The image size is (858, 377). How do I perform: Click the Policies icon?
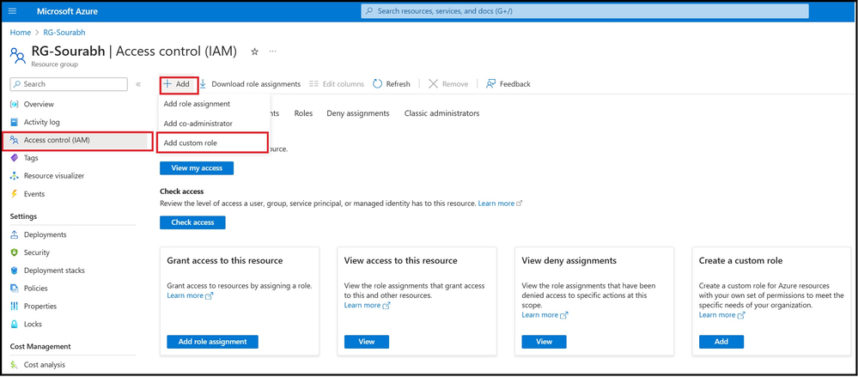pos(15,289)
